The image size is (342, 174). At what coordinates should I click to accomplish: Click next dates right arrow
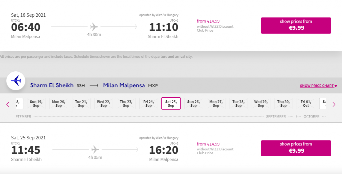[x=334, y=104]
